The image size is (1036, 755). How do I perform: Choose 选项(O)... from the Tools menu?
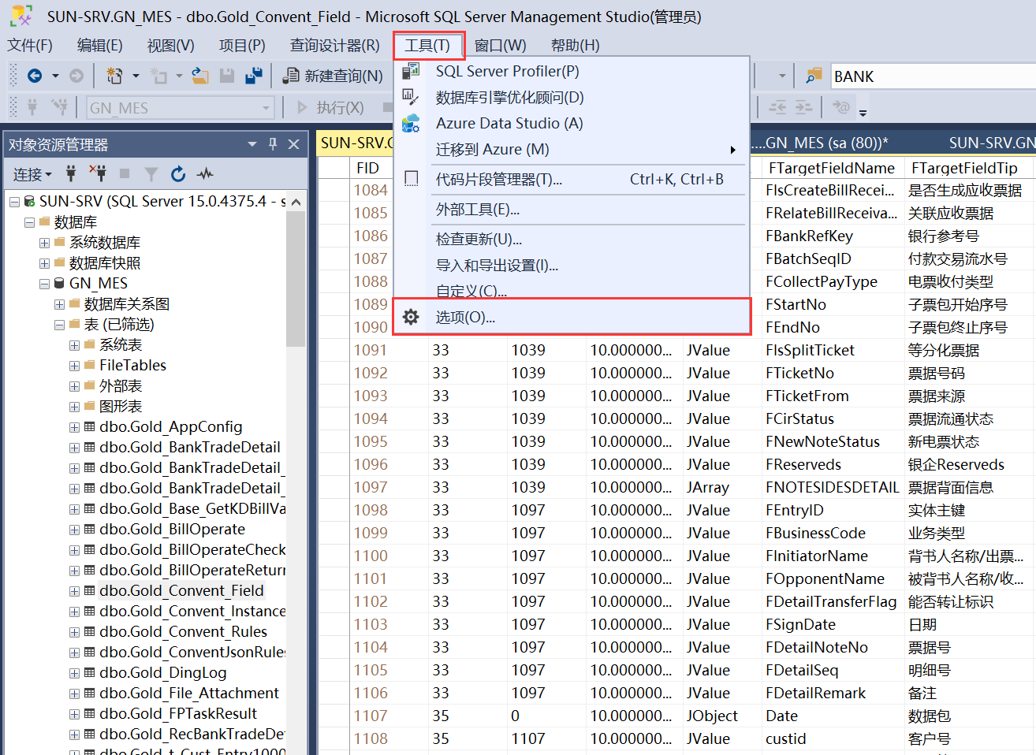point(572,317)
